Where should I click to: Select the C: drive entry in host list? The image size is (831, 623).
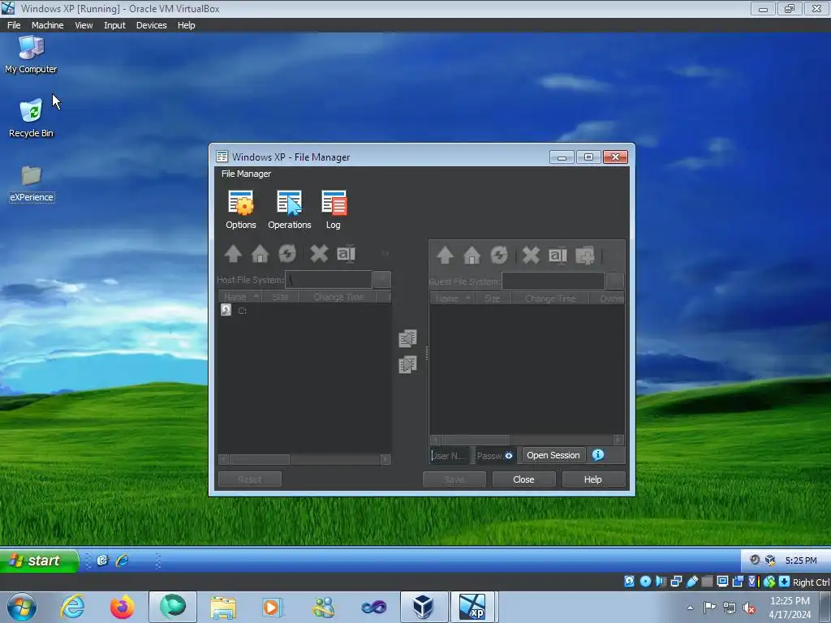tap(234, 311)
